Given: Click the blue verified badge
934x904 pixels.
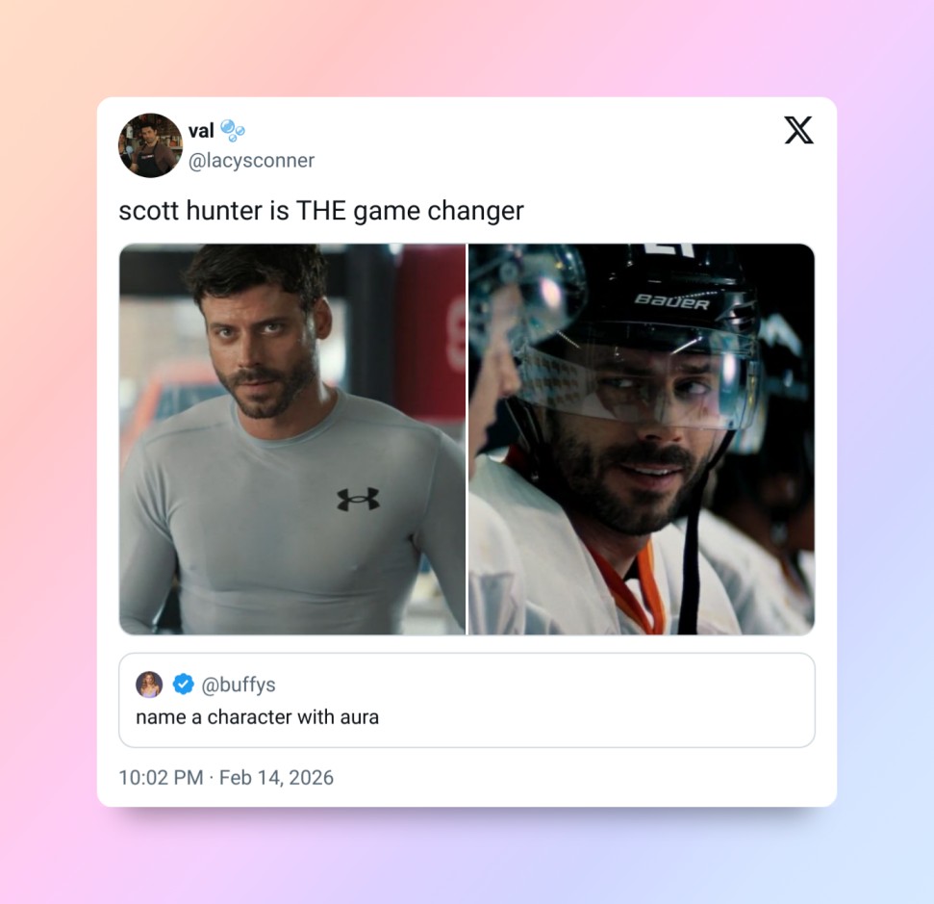Looking at the screenshot, I should click(x=184, y=684).
